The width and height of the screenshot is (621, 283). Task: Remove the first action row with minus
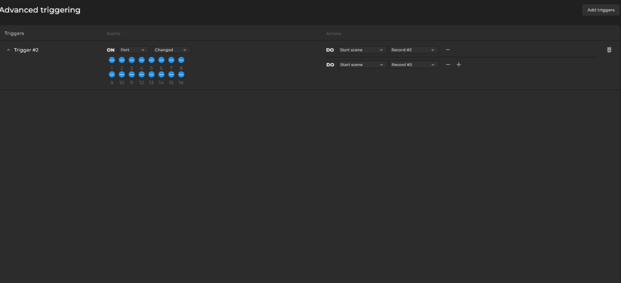click(x=448, y=50)
